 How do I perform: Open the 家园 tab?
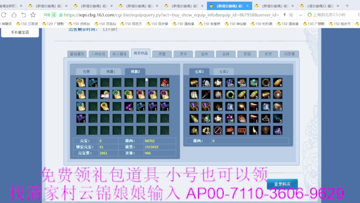point(247,54)
